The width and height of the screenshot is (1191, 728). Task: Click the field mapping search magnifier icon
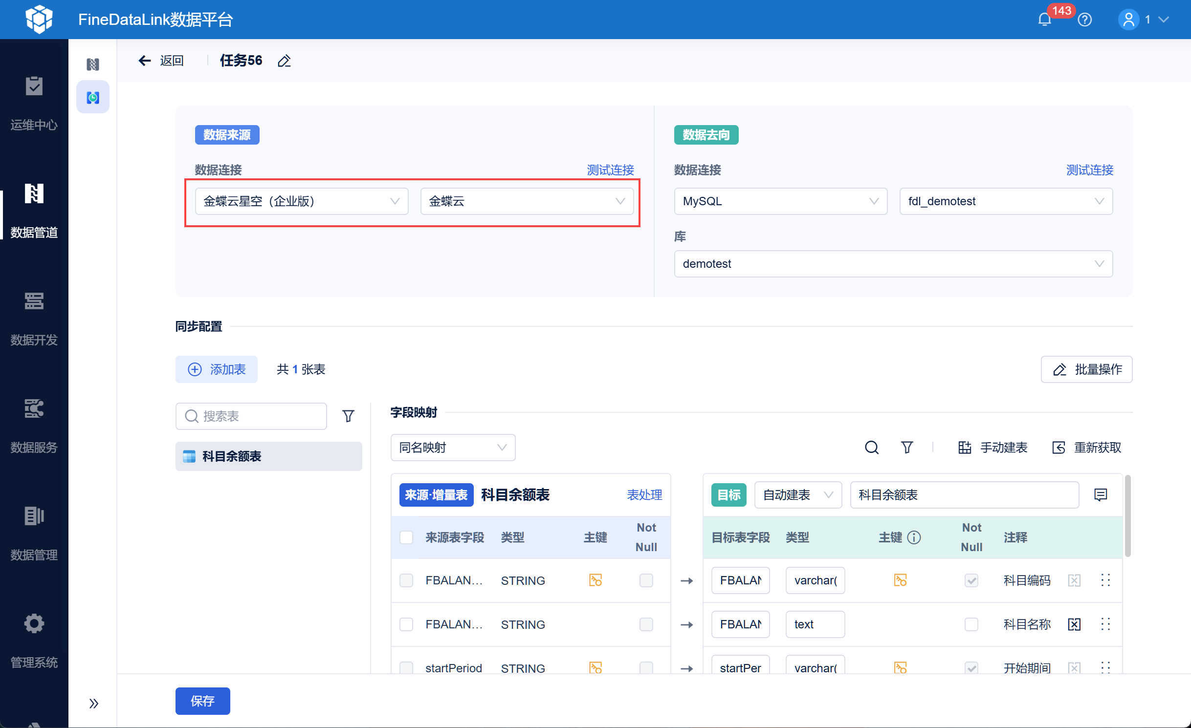click(872, 448)
